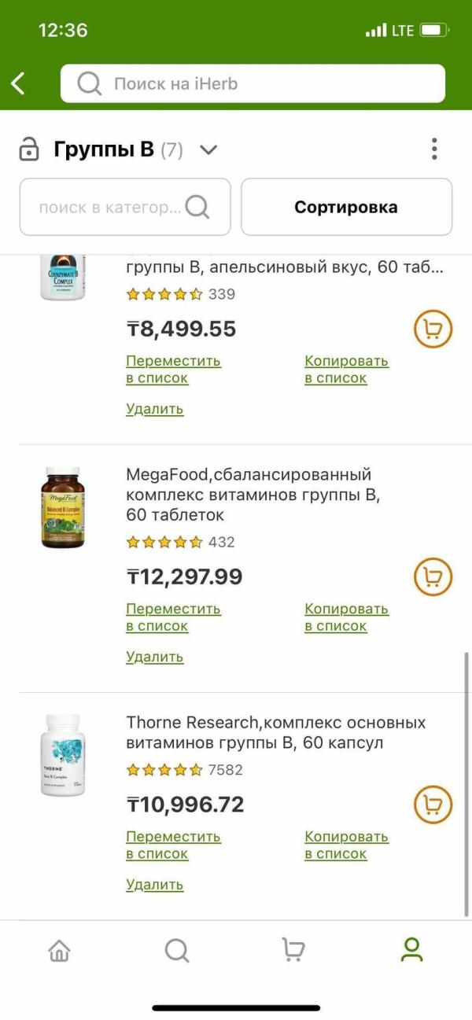The image size is (472, 1020).
Task: Expand the Группы B list dropdown
Action: point(208,149)
